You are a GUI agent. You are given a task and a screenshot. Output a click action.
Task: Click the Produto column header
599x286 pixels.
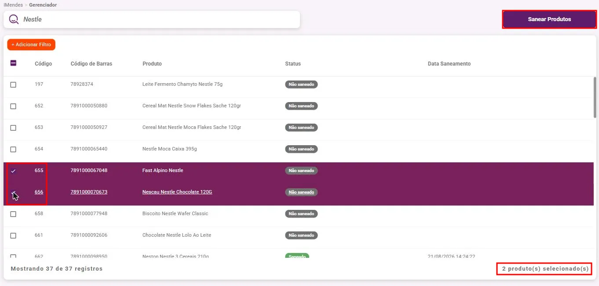click(x=152, y=64)
